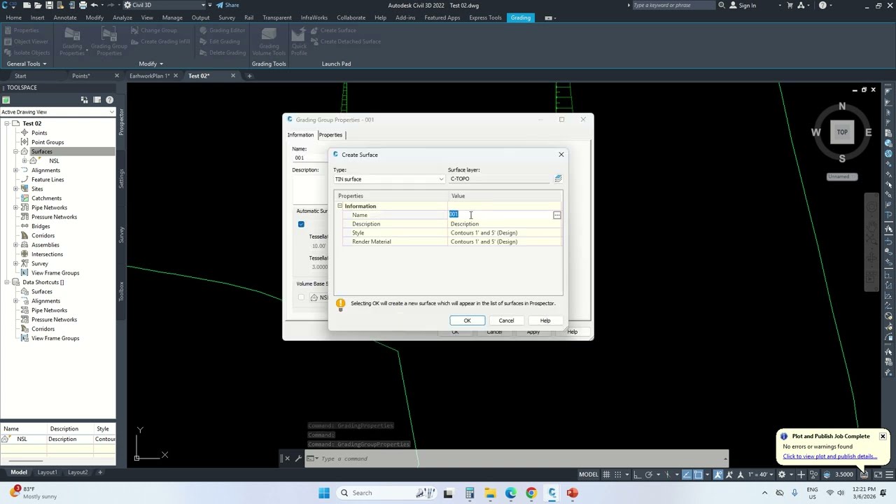Open the Settings vertical tab in Toolspace
The image size is (896, 504).
[121, 178]
